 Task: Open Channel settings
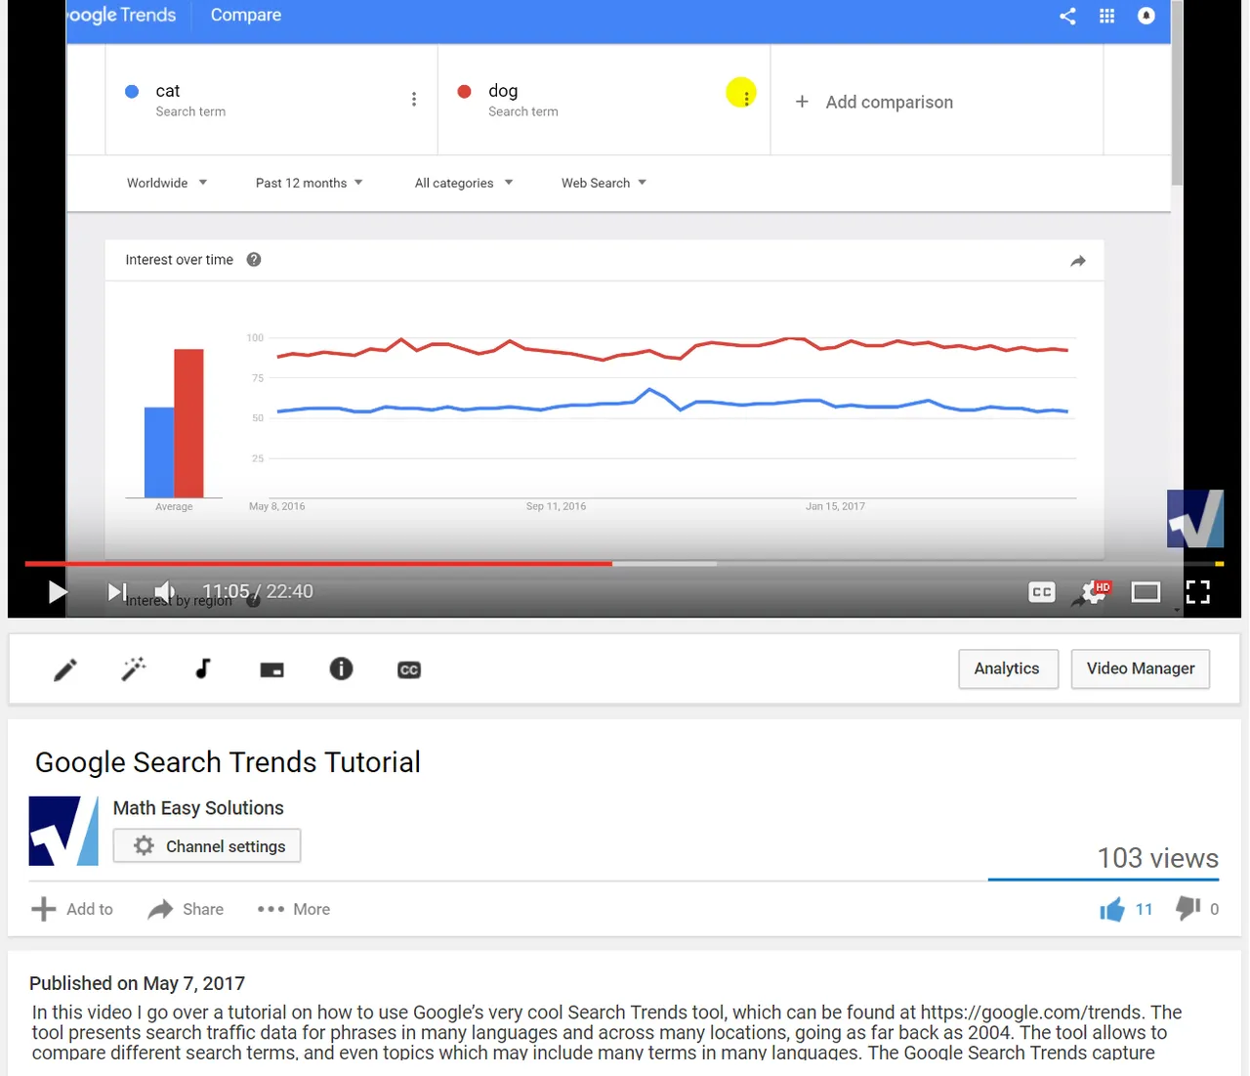point(207,846)
